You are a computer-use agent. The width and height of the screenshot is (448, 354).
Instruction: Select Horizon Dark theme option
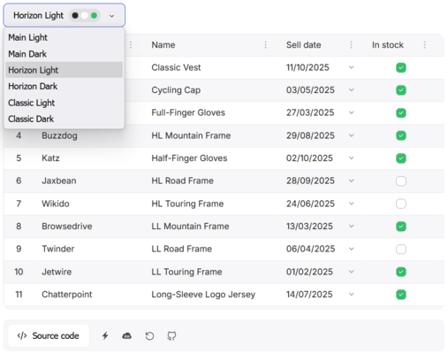(64, 86)
